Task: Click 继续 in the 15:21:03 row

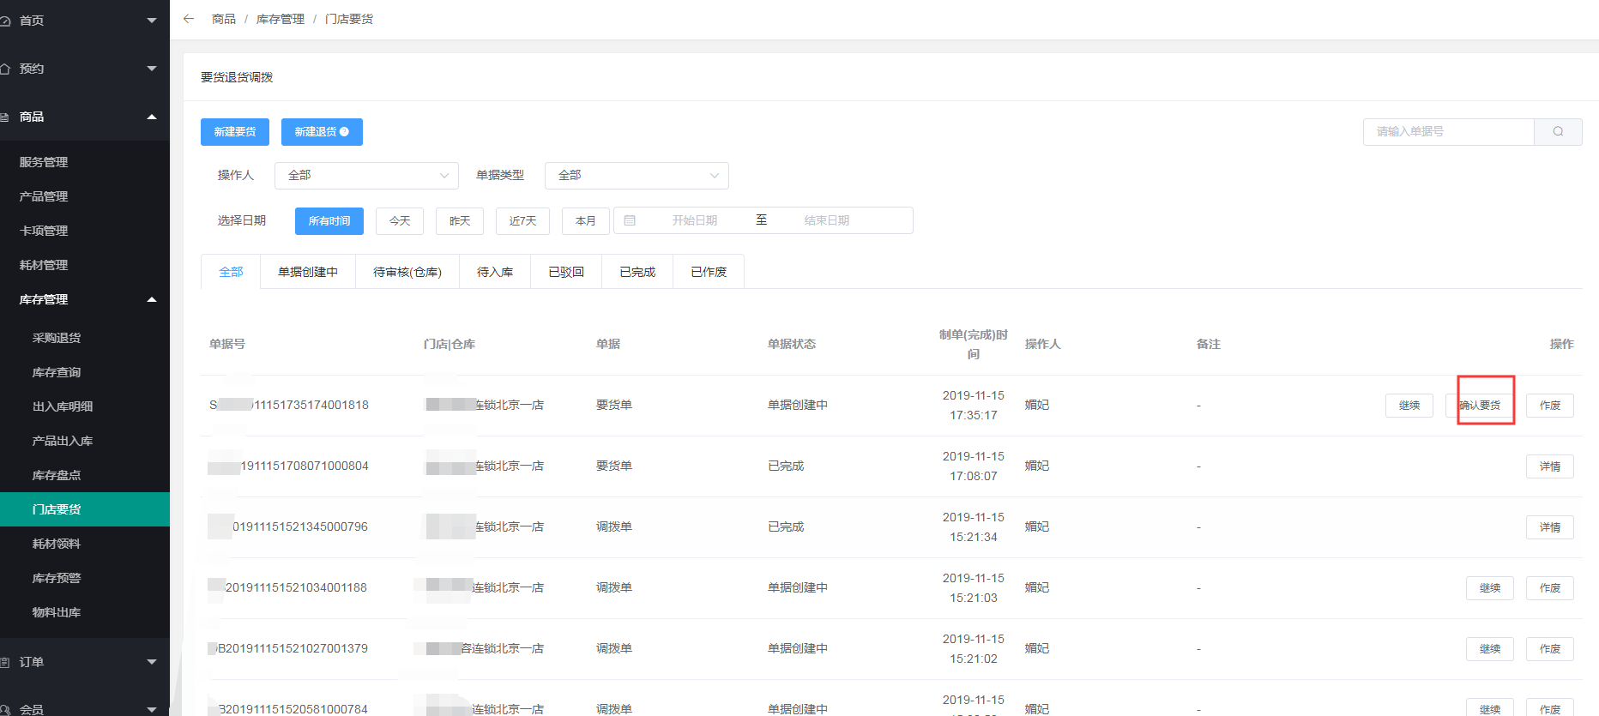Action: click(x=1490, y=588)
